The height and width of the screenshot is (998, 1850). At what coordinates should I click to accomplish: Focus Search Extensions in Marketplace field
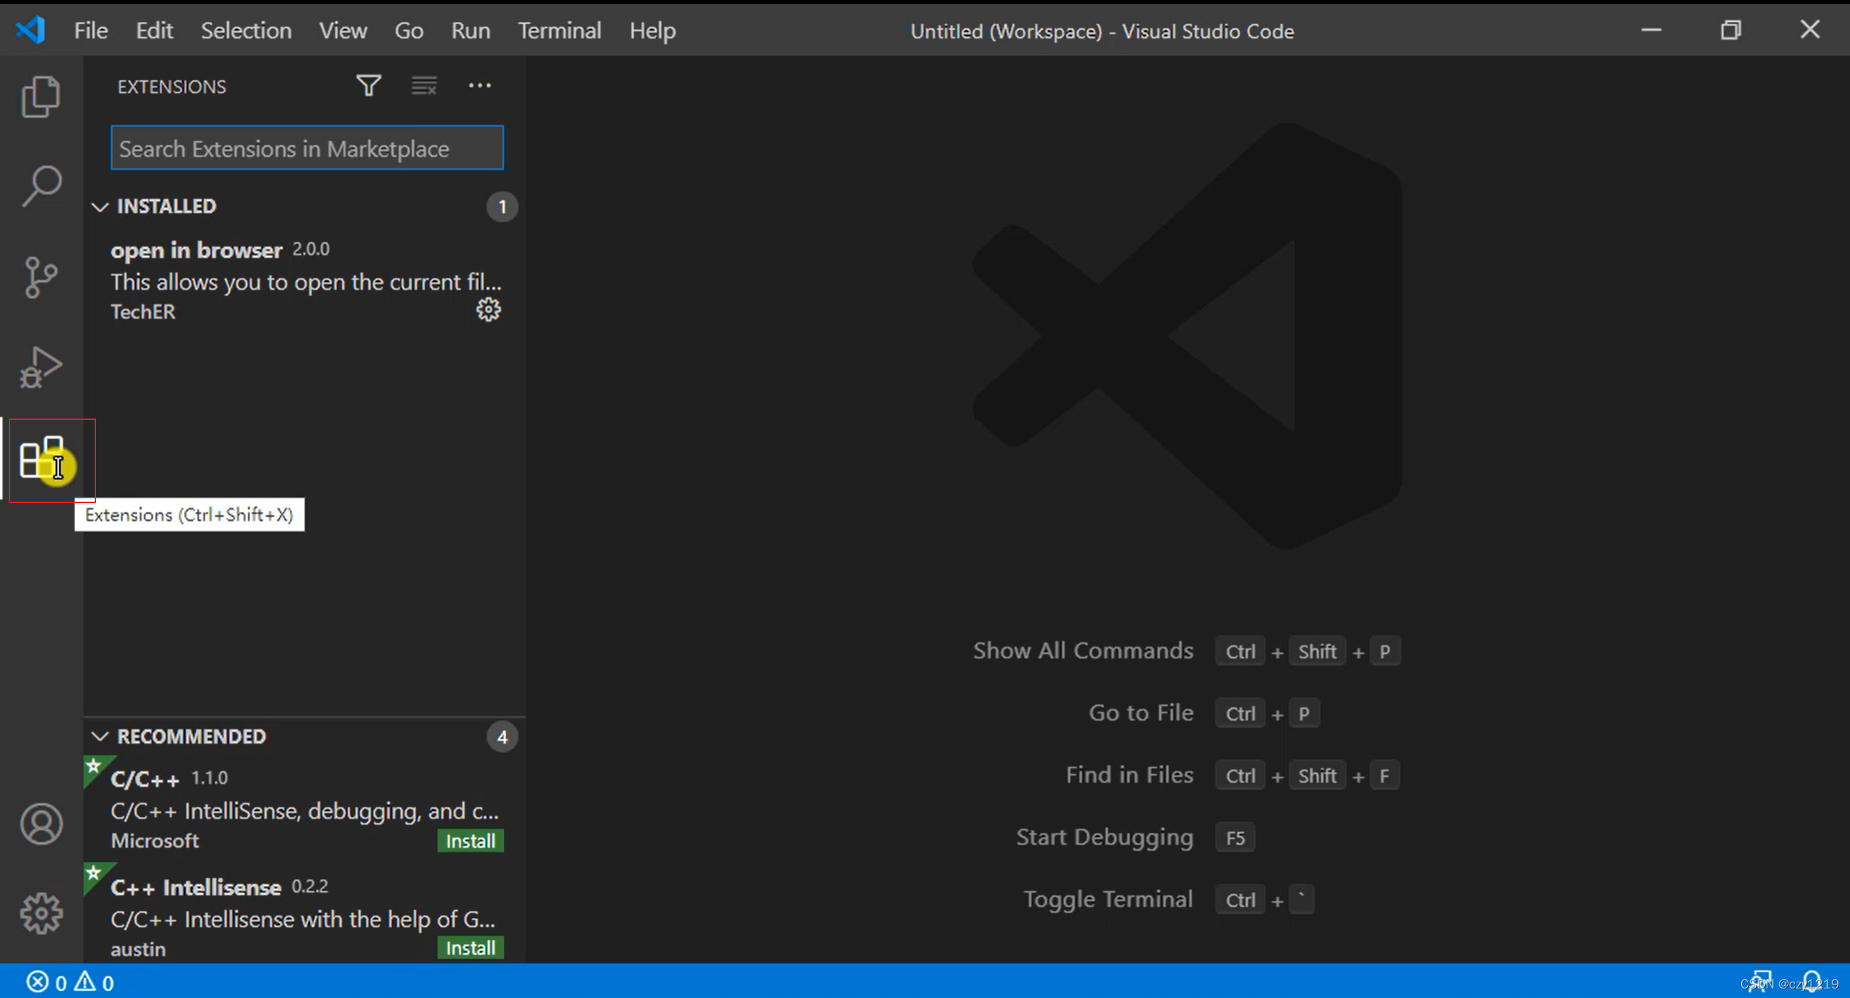coord(307,149)
